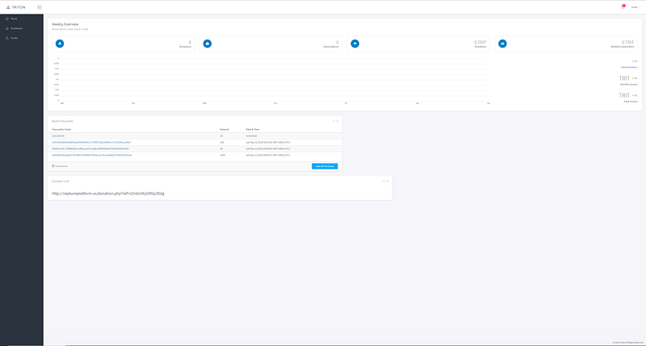Screen dimensions: 646x346
Task: Click the Triton logo in the header
Action: [x=16, y=7]
